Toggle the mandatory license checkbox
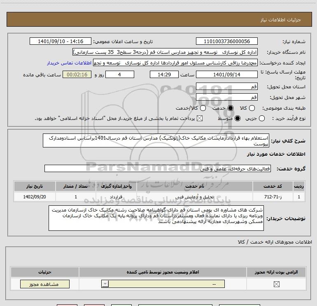The height and width of the screenshot is (306, 317). click(276, 284)
